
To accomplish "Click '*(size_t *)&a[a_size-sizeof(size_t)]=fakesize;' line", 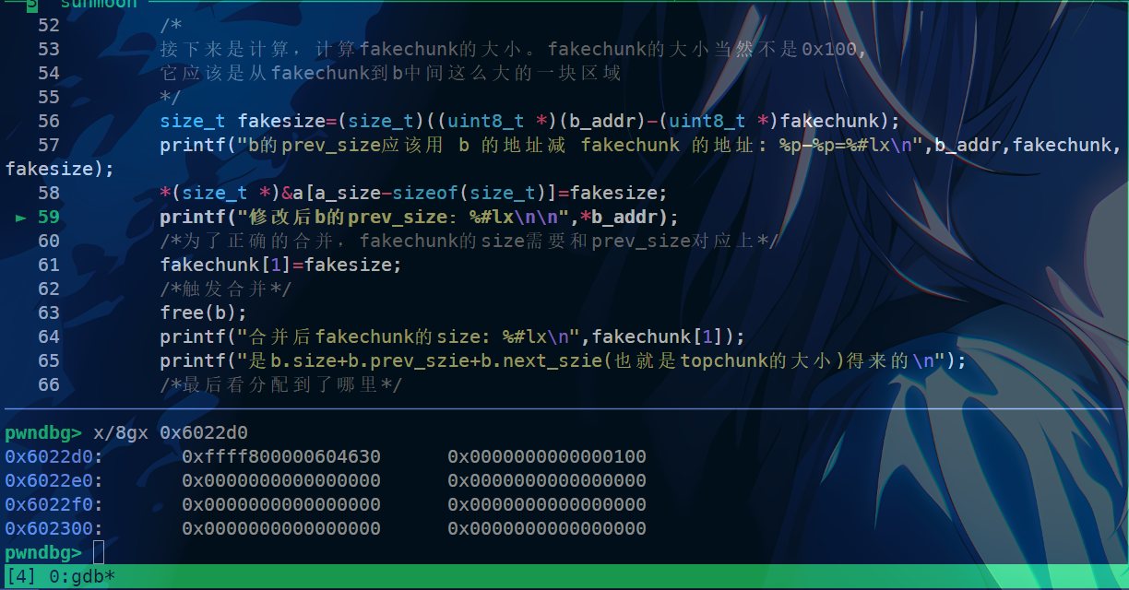I will 414,193.
